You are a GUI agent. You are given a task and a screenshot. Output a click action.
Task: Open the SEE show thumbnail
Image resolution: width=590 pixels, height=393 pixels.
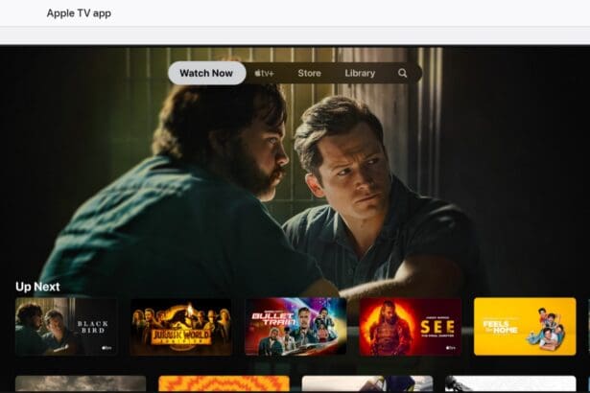pos(411,327)
